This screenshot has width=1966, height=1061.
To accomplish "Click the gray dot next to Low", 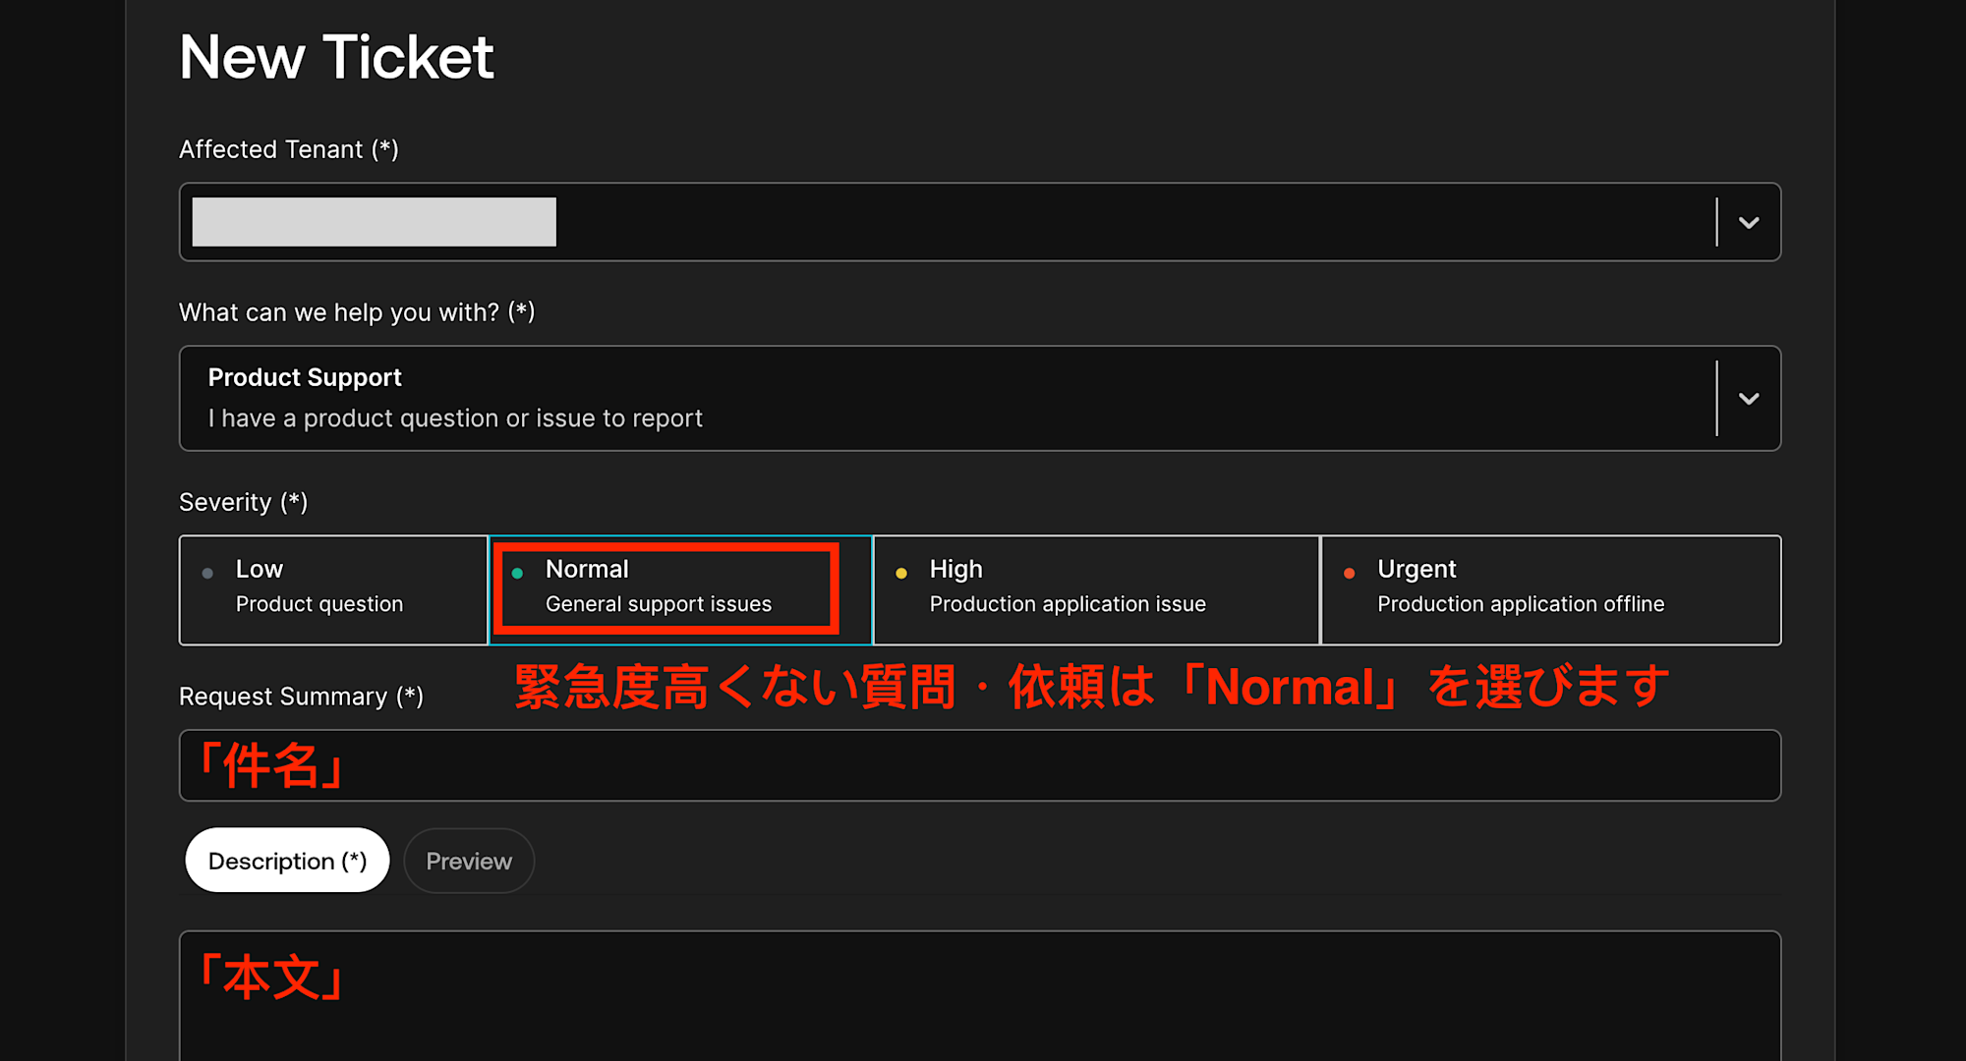I will (x=207, y=573).
